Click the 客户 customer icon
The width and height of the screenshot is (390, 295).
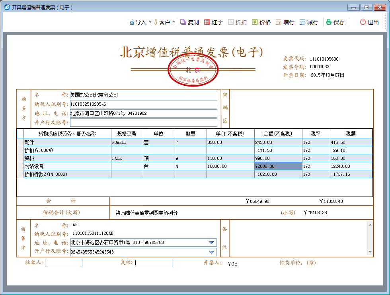click(156, 22)
